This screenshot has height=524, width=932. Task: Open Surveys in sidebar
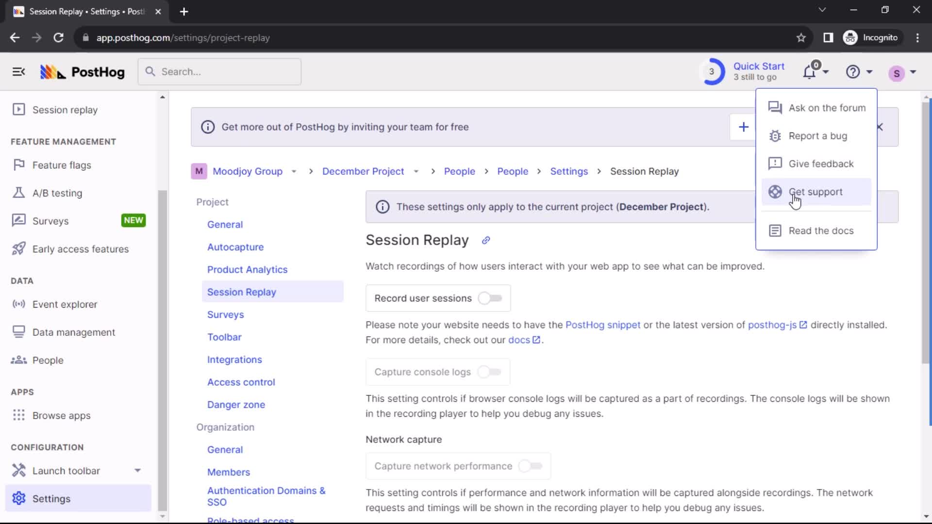pyautogui.click(x=50, y=221)
